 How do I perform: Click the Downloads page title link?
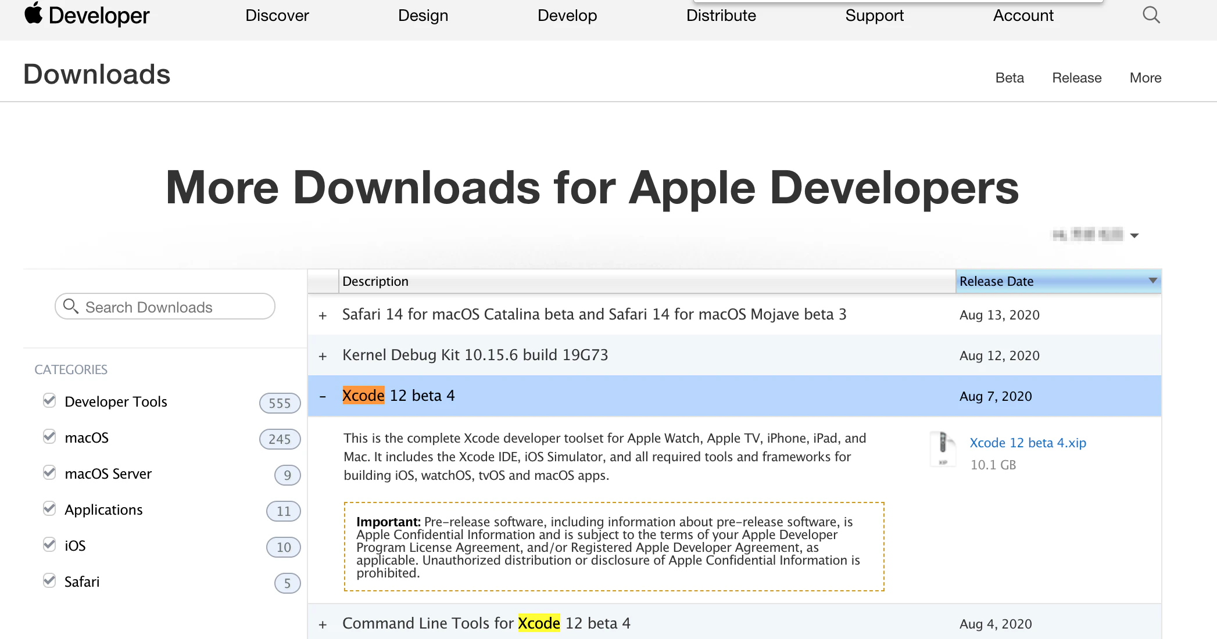click(x=97, y=74)
